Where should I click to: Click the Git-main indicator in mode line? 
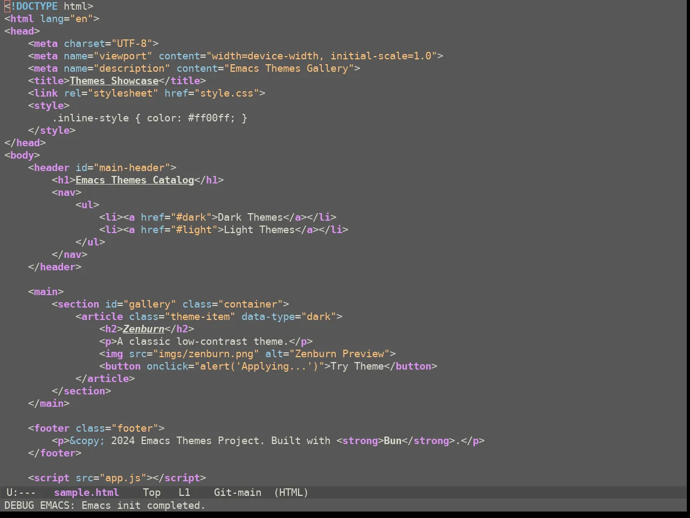[x=238, y=493]
